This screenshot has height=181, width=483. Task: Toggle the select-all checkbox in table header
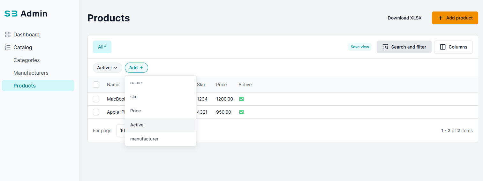click(x=96, y=85)
